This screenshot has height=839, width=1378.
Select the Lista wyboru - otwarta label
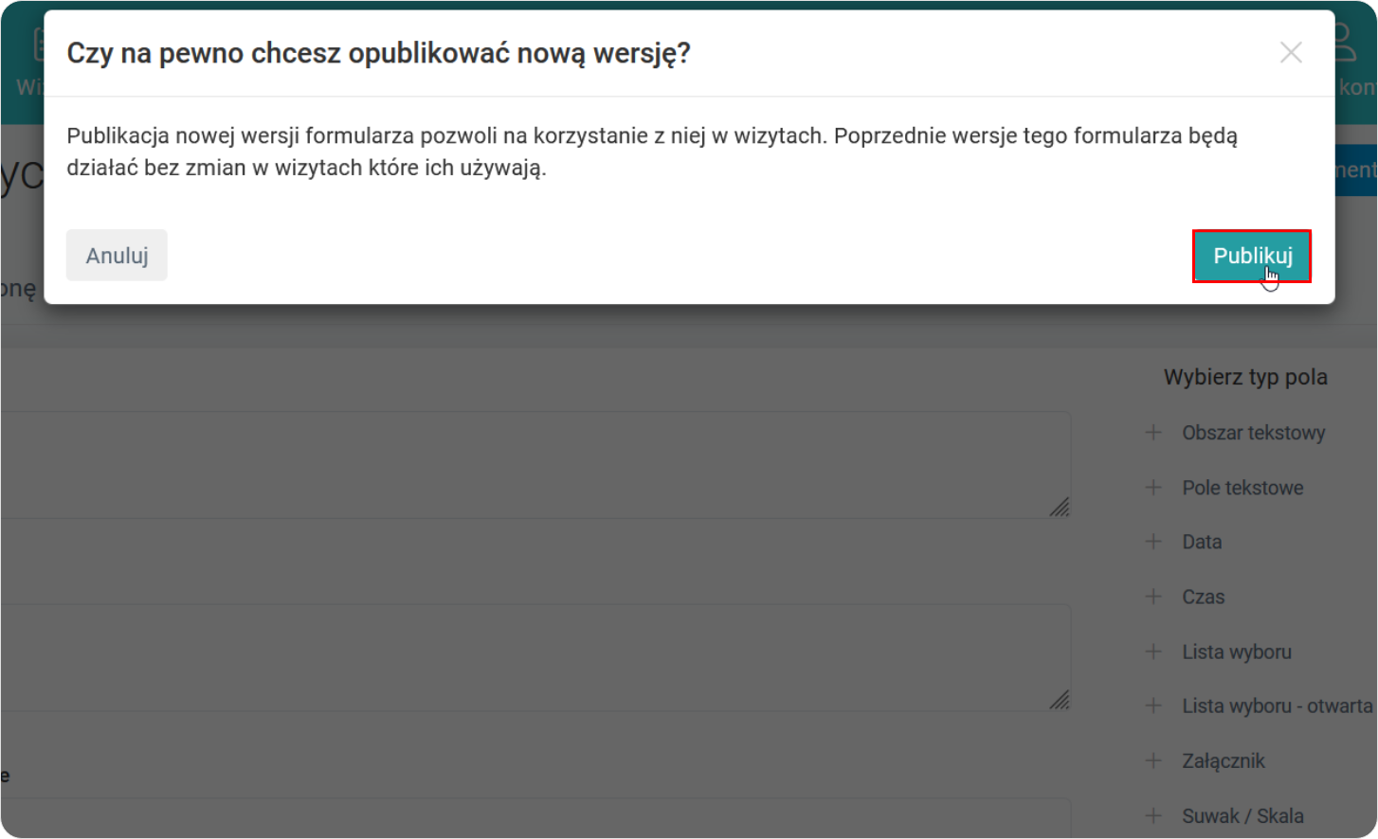(x=1277, y=705)
